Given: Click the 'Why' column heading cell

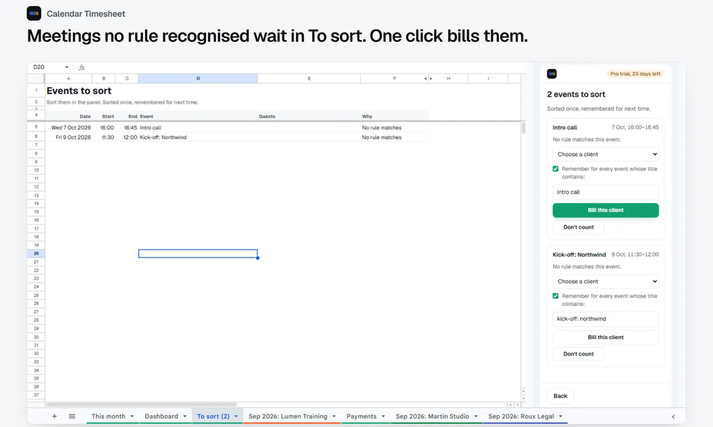Looking at the screenshot, I should (367, 116).
